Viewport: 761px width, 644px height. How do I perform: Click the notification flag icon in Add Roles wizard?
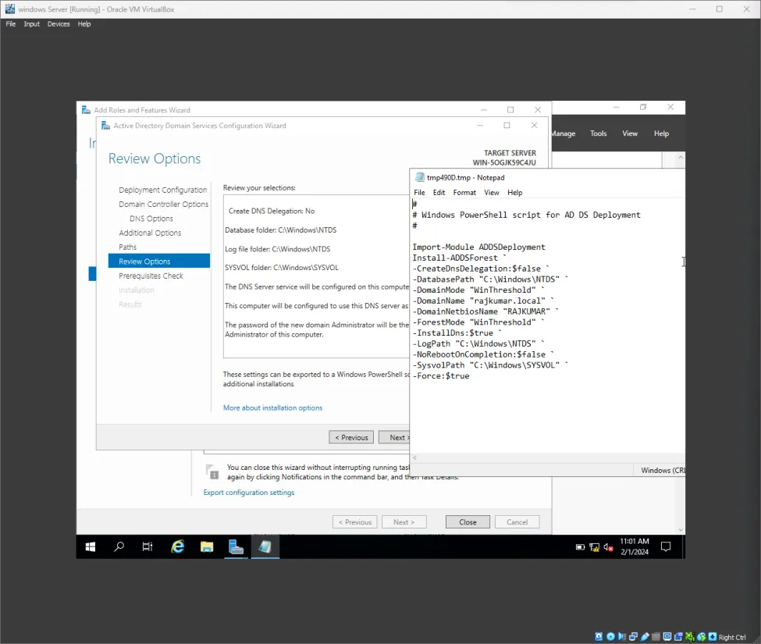coord(212,471)
